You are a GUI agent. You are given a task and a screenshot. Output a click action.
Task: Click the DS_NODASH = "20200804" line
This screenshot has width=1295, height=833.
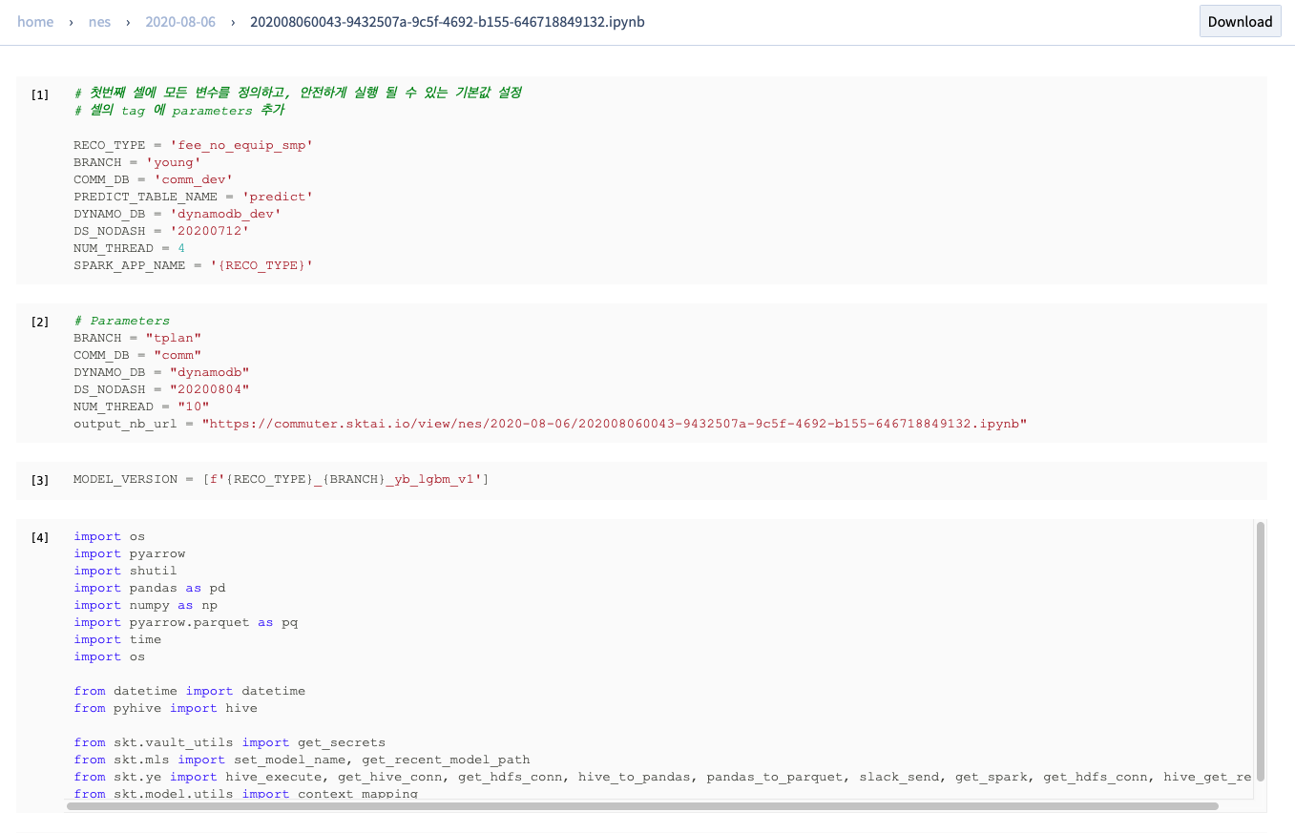coord(160,389)
